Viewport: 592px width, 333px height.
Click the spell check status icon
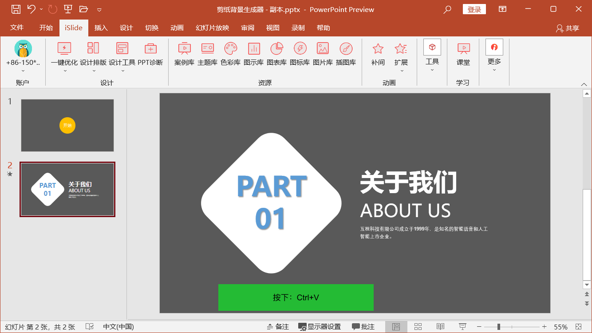tap(89, 327)
